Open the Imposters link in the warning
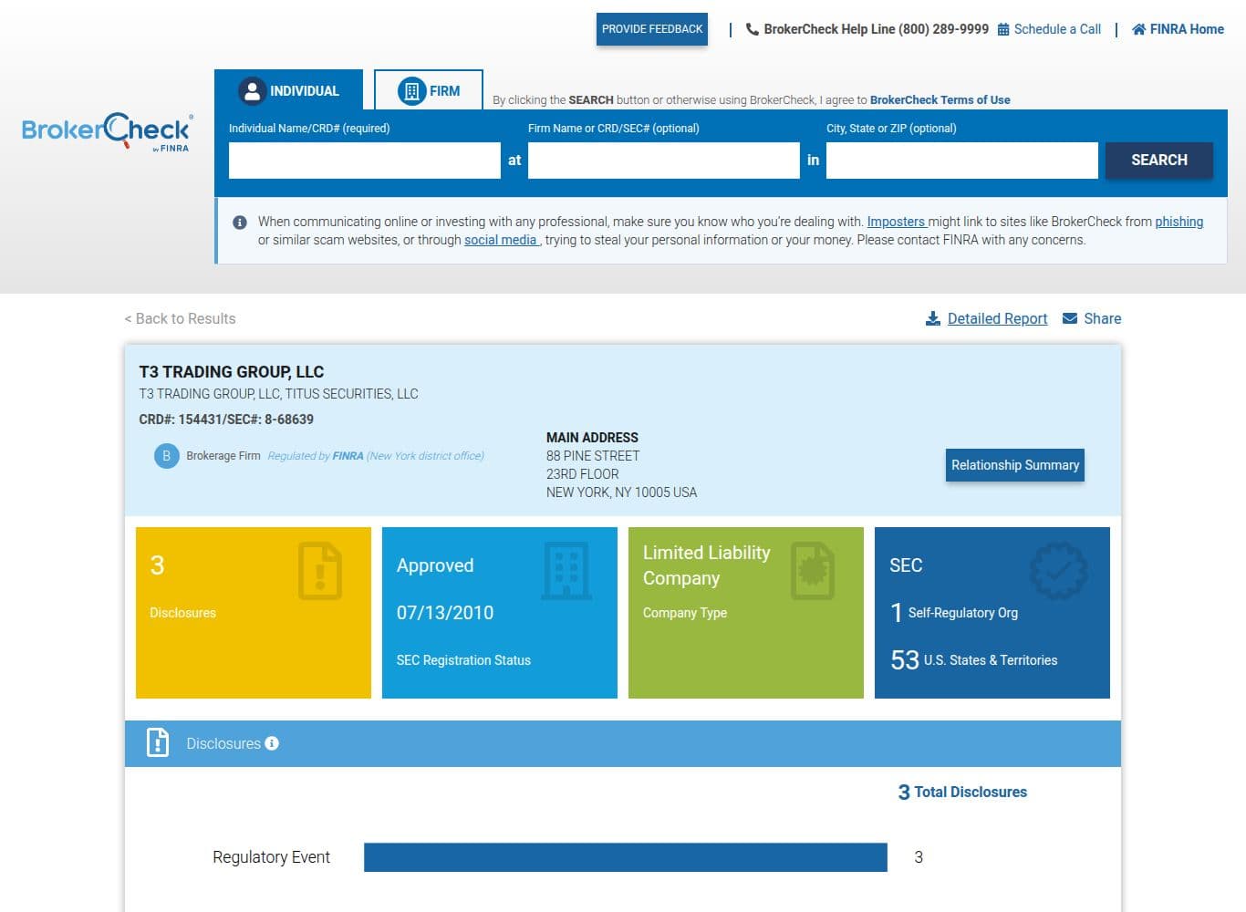Viewport: 1246px width, 912px height. tap(896, 222)
